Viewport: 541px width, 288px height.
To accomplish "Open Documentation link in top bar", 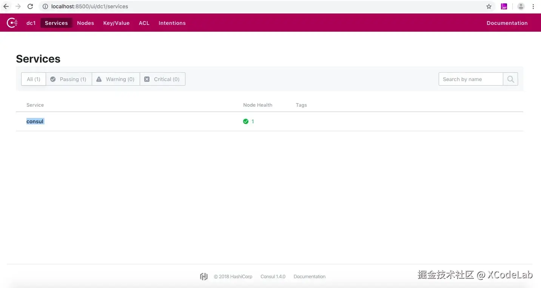I will (507, 23).
